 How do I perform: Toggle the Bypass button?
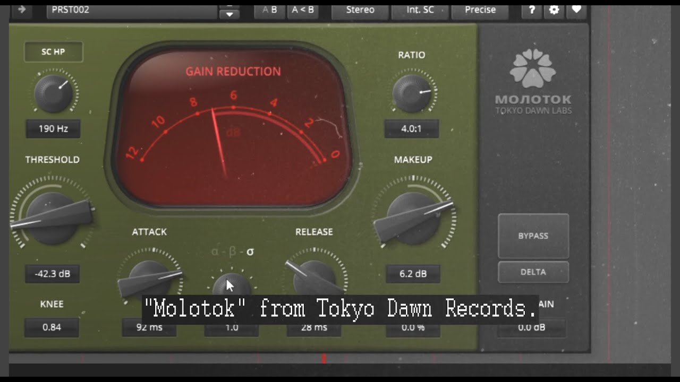pos(533,236)
